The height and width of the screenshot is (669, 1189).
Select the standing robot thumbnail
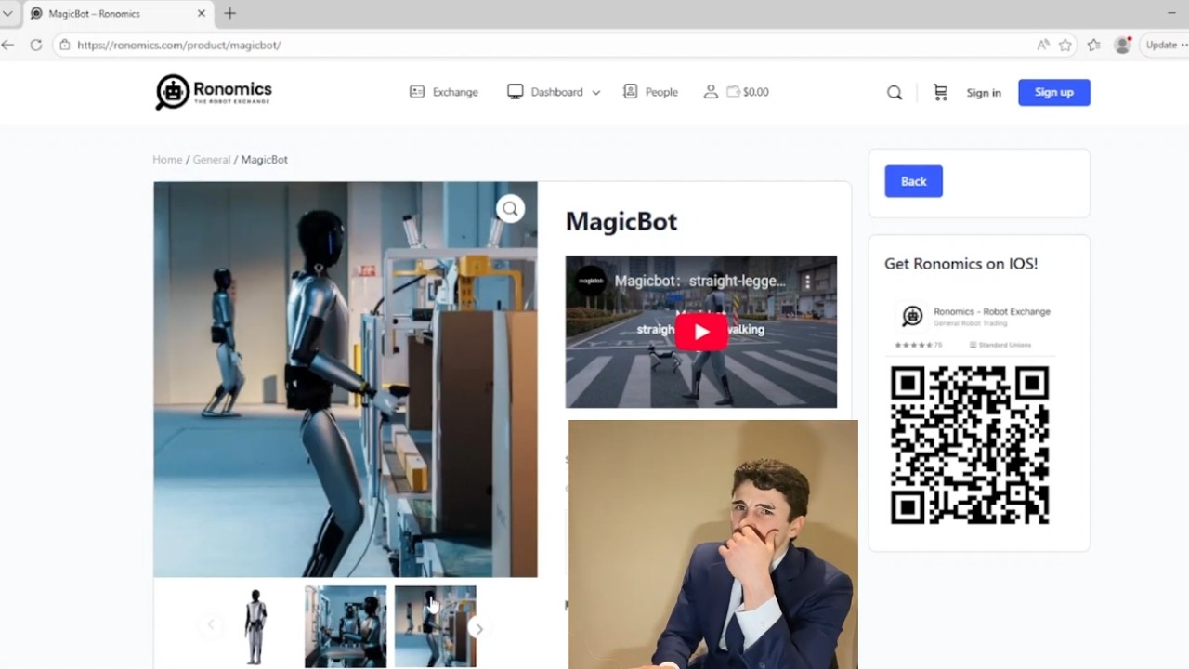(x=255, y=626)
